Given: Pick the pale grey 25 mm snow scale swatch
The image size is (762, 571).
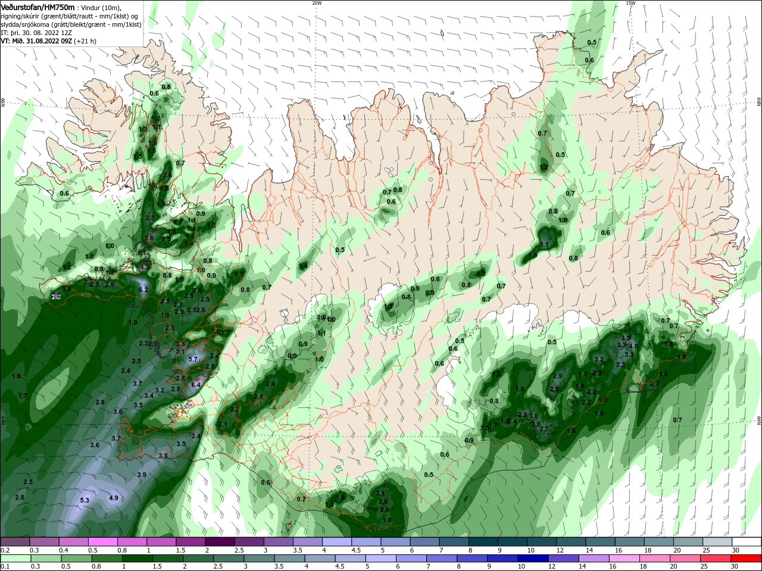Looking at the screenshot, I should [717, 542].
